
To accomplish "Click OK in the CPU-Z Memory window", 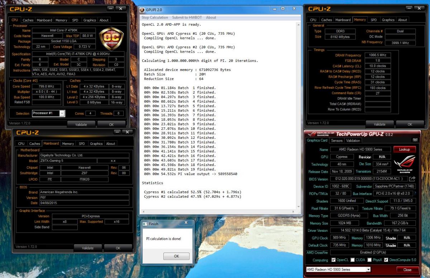I will (x=410, y=124).
